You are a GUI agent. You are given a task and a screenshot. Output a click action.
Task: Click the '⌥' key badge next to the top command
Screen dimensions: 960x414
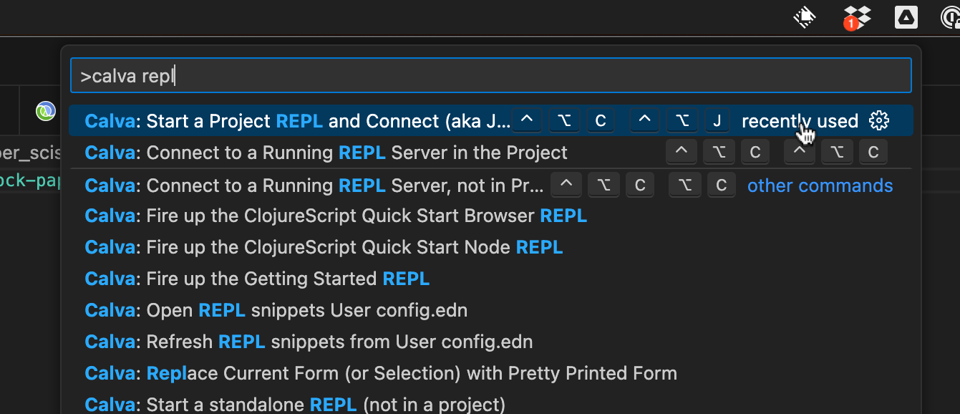click(564, 120)
